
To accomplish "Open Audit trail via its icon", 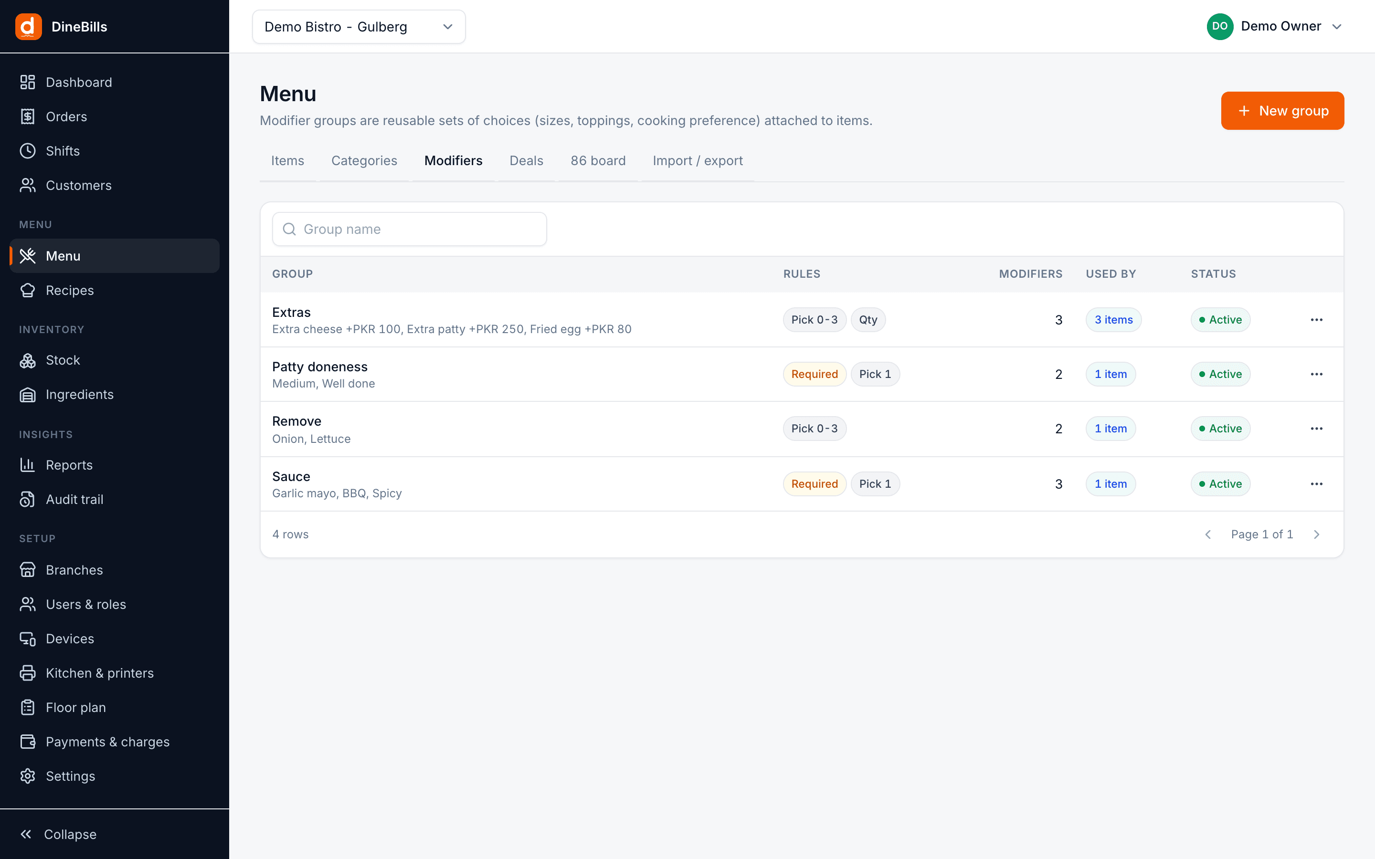I will pos(28,499).
